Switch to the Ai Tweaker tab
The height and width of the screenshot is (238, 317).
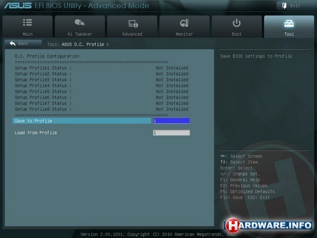point(80,27)
